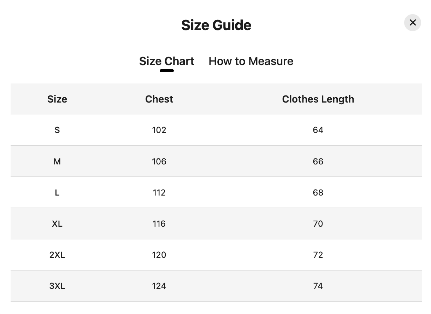Viewport: 431px width, 314px height.
Task: Click the Size column header
Action: pyautogui.click(x=57, y=99)
